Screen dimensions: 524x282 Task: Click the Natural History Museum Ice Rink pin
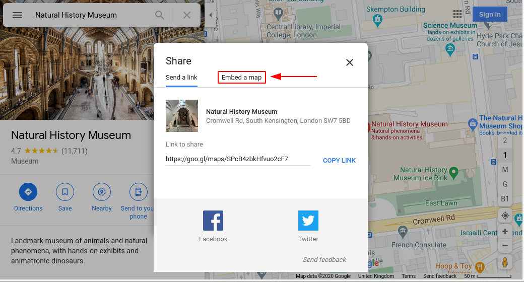coord(453,173)
